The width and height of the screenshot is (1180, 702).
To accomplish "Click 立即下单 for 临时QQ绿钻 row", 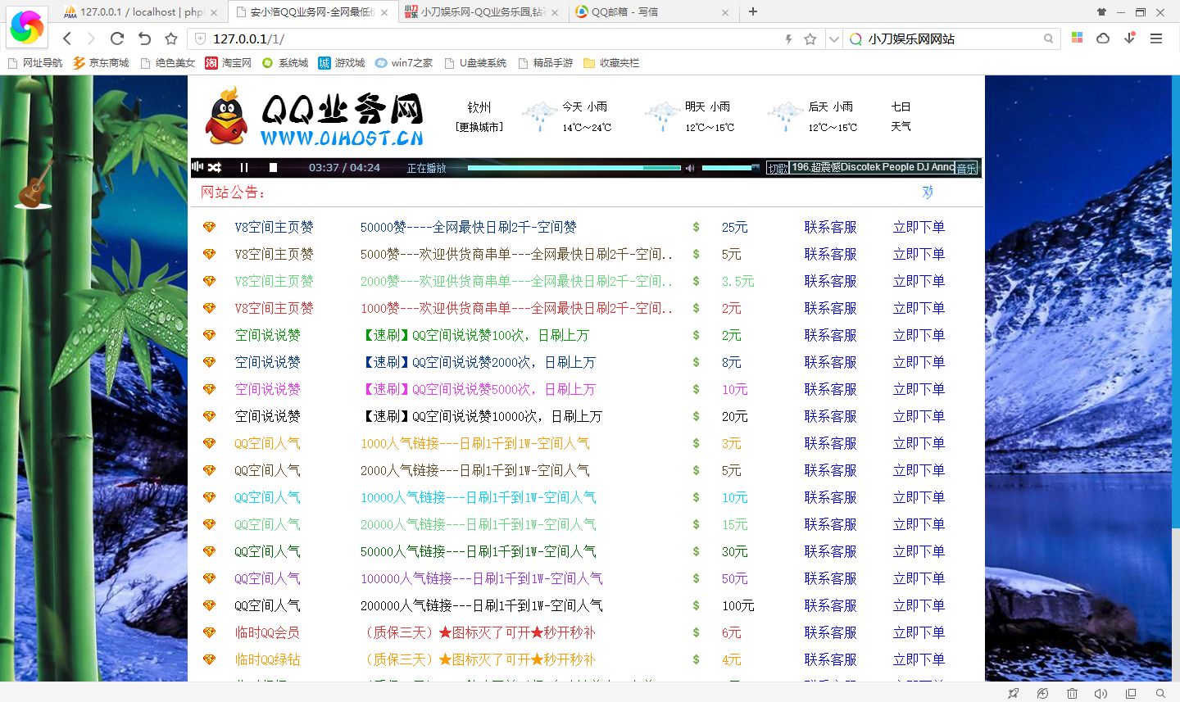I will pyautogui.click(x=919, y=659).
